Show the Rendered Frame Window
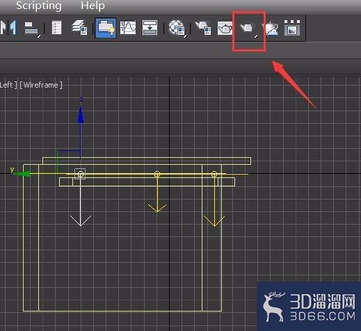361x331 pixels. (x=225, y=28)
